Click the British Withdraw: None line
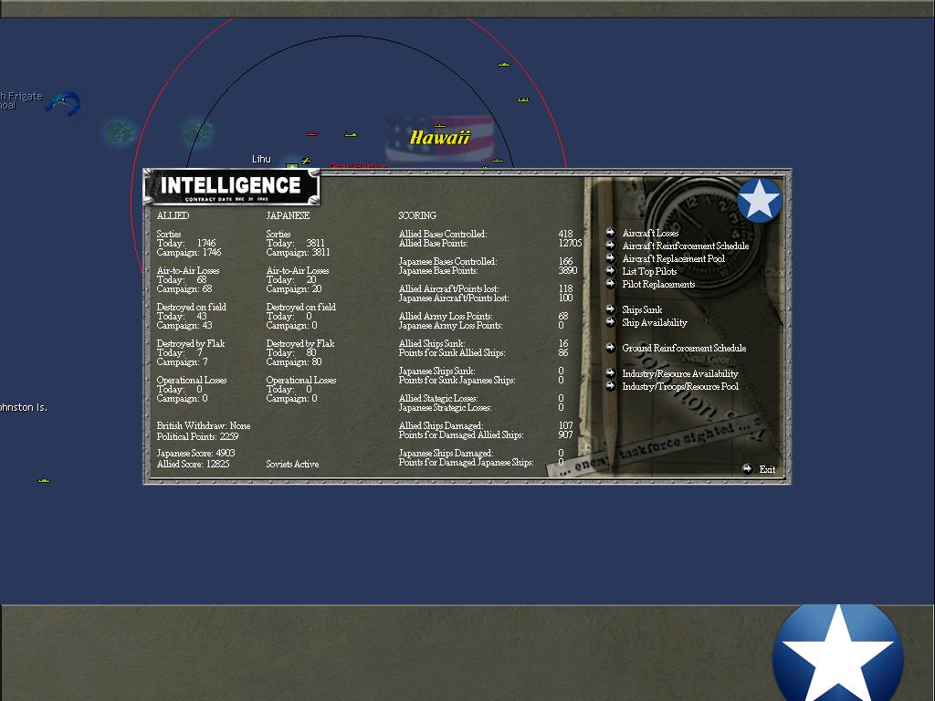935x701 pixels. [204, 425]
